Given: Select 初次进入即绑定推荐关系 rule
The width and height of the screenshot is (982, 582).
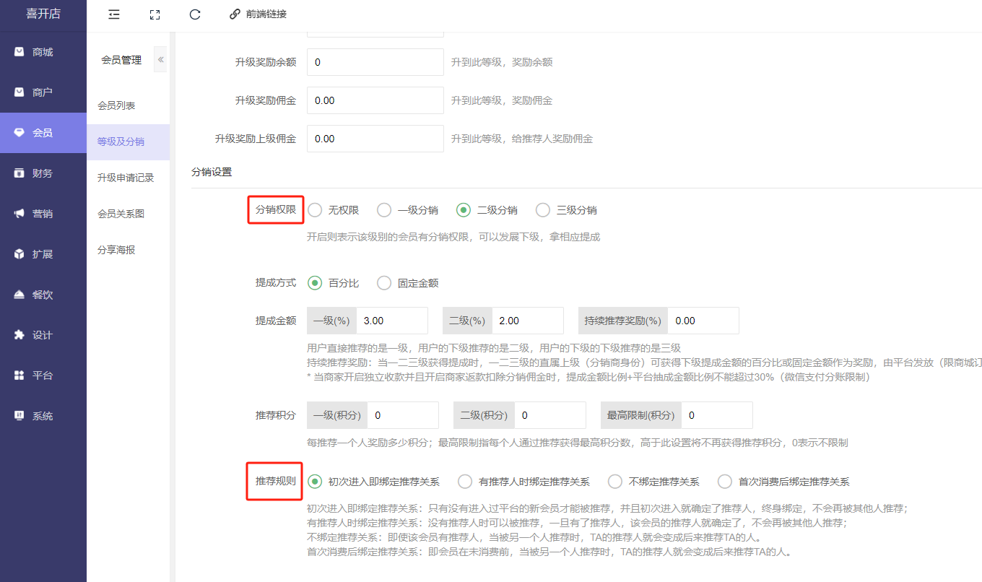Looking at the screenshot, I should point(315,482).
